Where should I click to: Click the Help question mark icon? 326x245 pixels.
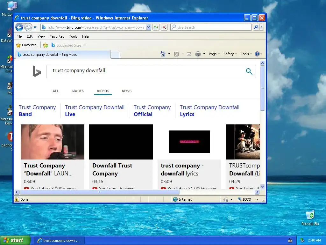[x=257, y=54]
